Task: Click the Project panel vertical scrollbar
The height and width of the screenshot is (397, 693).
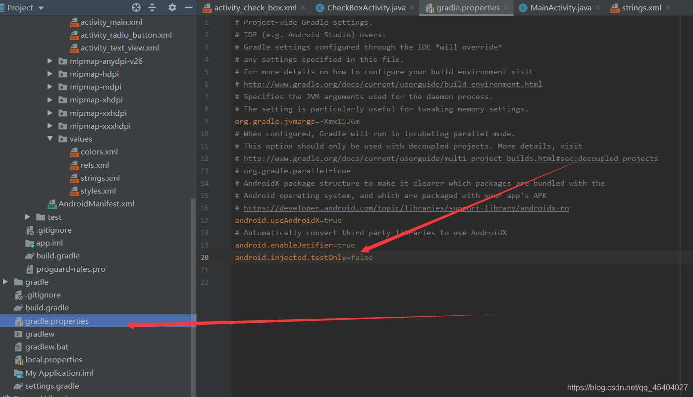Action: pyautogui.click(x=193, y=297)
